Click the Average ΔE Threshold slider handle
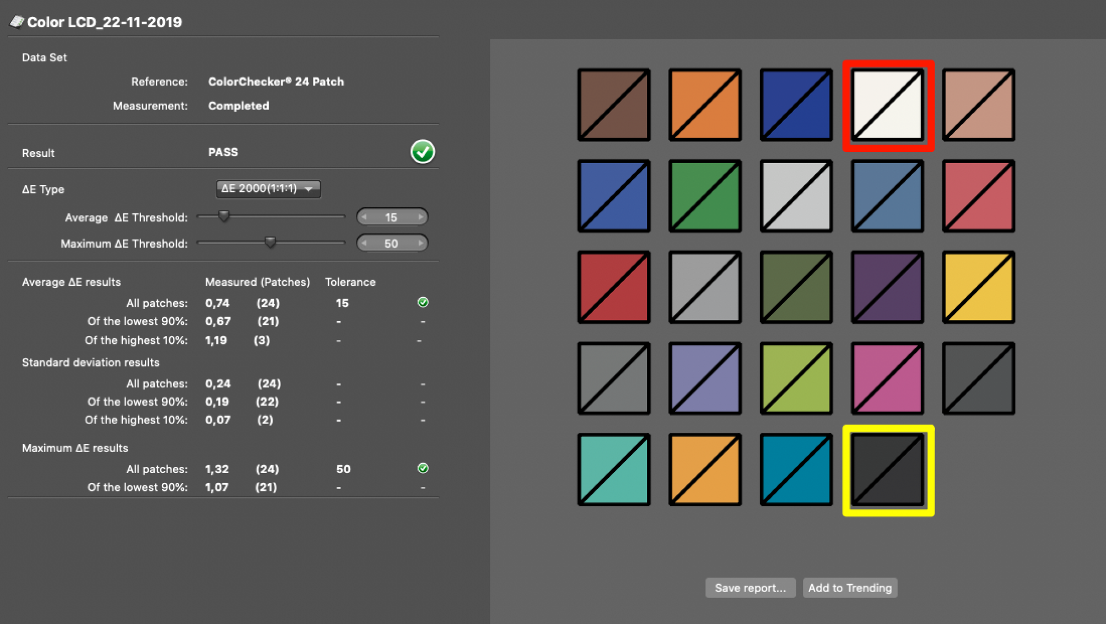 224,216
